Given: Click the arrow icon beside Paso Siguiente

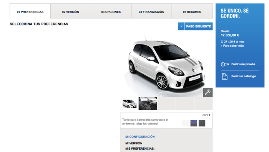Looking at the screenshot, I should click(181, 26).
